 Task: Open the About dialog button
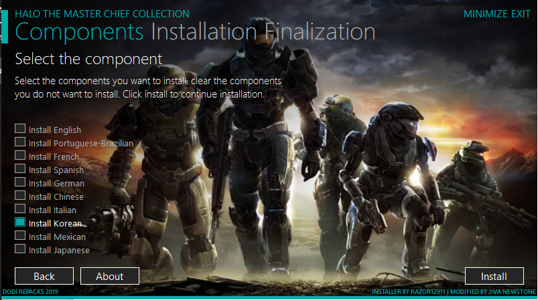110,276
